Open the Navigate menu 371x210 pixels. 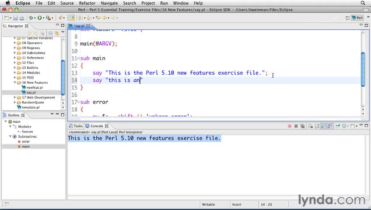(x=109, y=3)
